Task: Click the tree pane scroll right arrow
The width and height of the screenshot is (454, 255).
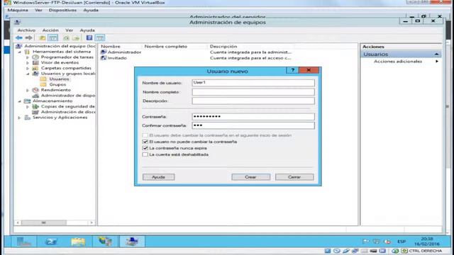Action: 92,222
